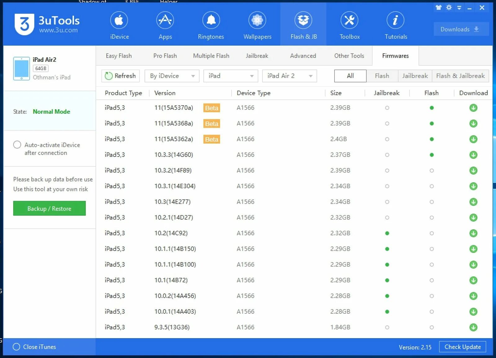Sort by Size column header
Viewport: 496px width, 358px height.
tap(336, 93)
